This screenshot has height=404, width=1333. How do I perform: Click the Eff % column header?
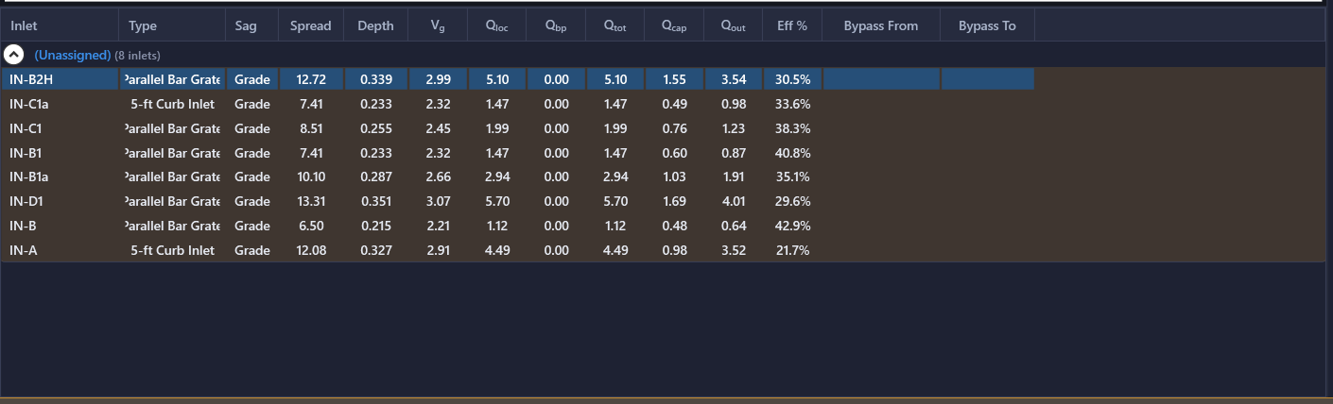pyautogui.click(x=792, y=25)
